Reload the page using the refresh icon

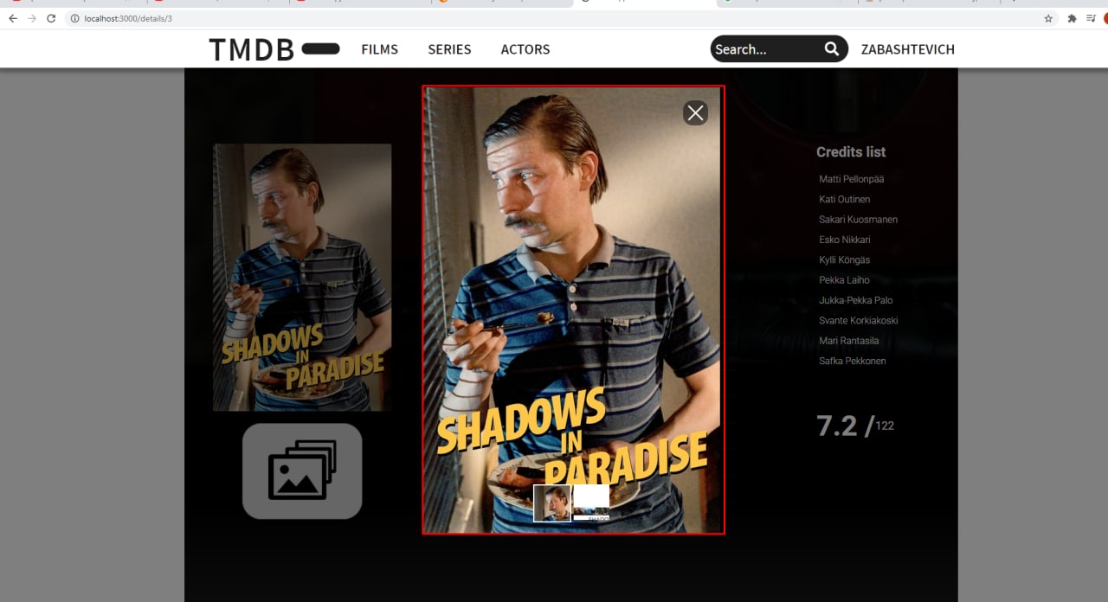click(51, 18)
